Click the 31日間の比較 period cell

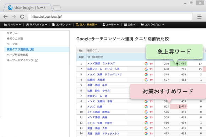click(x=95, y=57)
